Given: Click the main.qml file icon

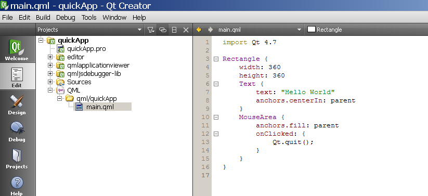Looking at the screenshot, I should click(79, 107).
